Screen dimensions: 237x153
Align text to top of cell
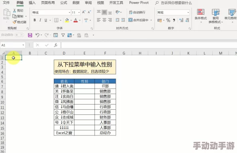click(99, 12)
